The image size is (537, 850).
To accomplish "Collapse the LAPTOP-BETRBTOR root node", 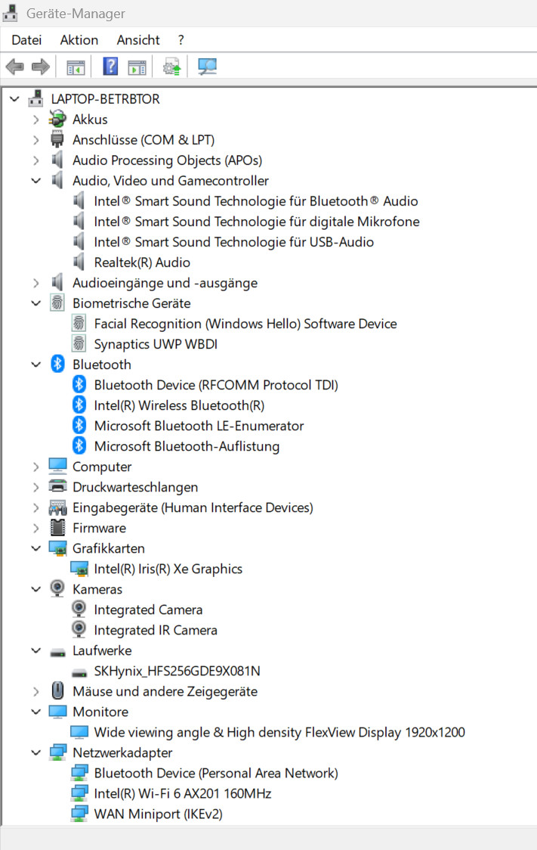I will click(x=14, y=98).
